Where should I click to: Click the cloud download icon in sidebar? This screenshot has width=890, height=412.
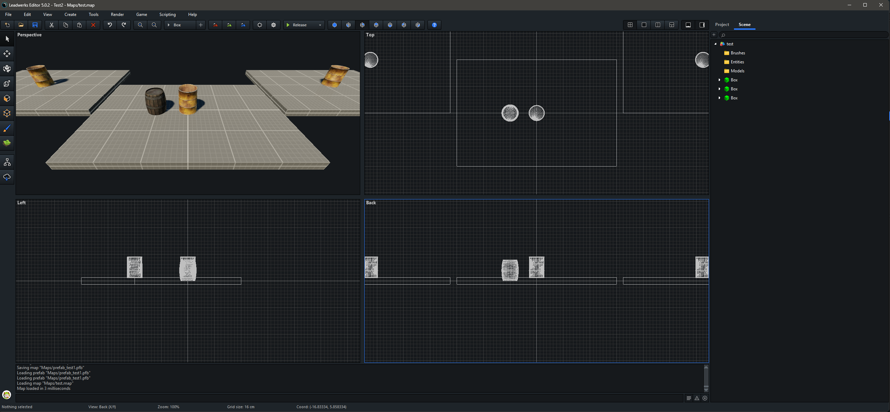coord(7,177)
